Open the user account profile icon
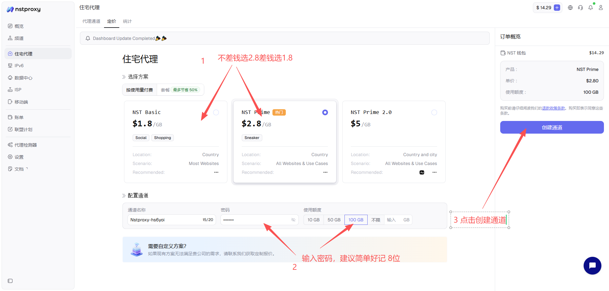 click(x=601, y=8)
